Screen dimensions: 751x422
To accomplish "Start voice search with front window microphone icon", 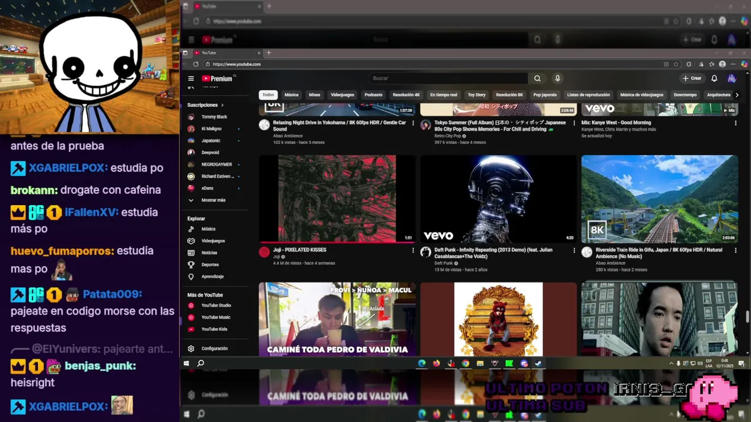I will tap(557, 78).
